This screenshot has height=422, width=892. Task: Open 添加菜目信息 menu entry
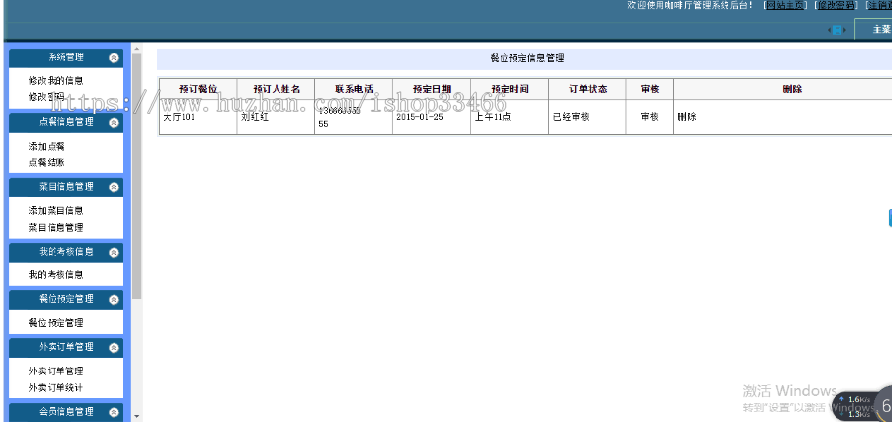click(x=56, y=210)
